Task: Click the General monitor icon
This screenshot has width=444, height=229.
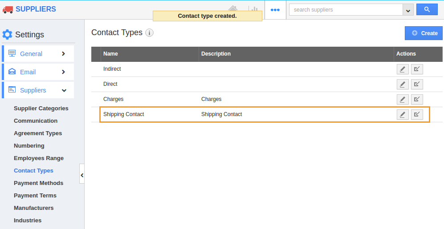Action: (x=12, y=53)
